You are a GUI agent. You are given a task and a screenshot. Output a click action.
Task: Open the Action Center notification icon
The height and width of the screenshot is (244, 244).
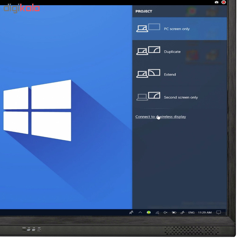click(219, 212)
